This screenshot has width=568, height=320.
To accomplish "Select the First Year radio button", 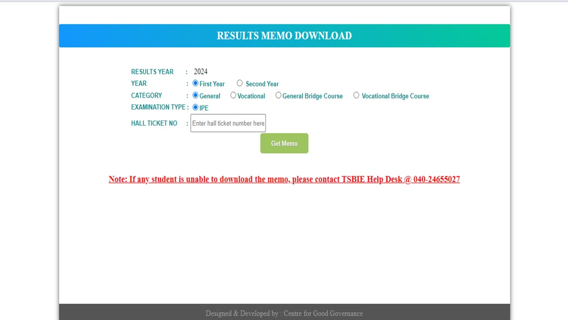I will pos(195,83).
